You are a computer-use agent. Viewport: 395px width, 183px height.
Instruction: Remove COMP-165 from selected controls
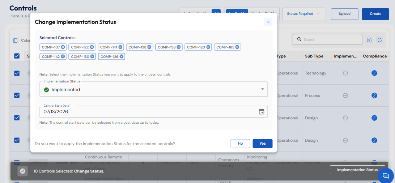(237, 47)
